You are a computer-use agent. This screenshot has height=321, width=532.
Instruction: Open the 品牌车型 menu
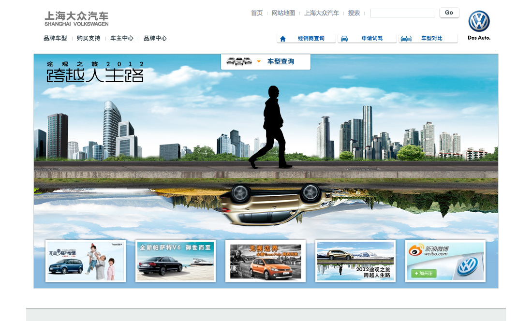(x=55, y=38)
